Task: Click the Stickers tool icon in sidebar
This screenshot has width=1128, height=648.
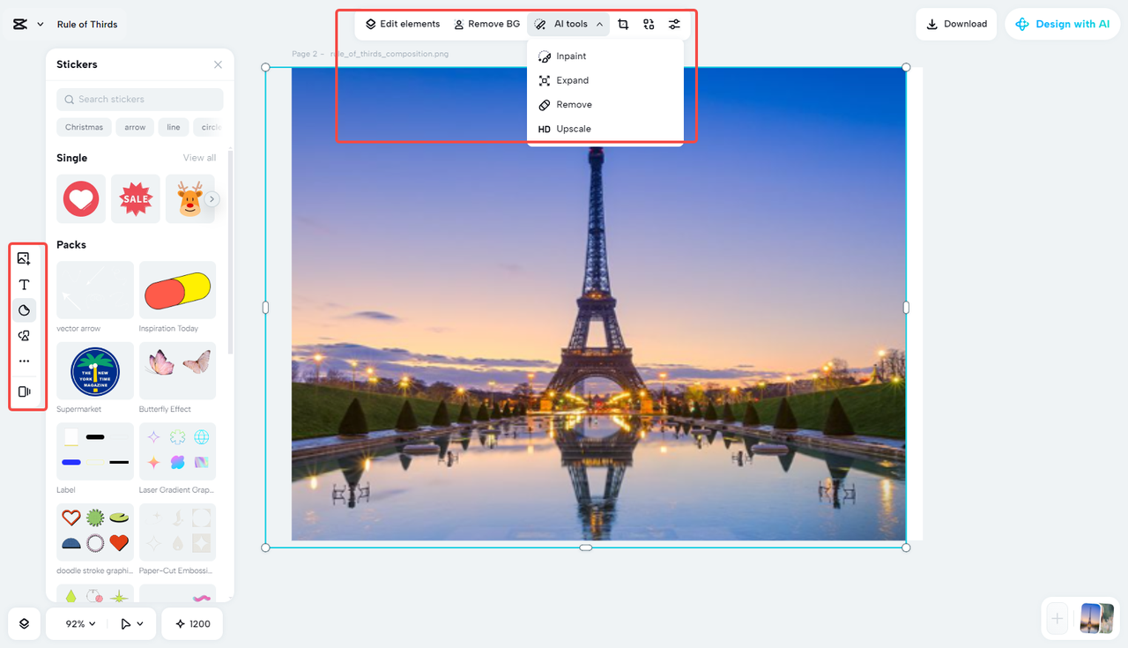Action: click(x=25, y=309)
